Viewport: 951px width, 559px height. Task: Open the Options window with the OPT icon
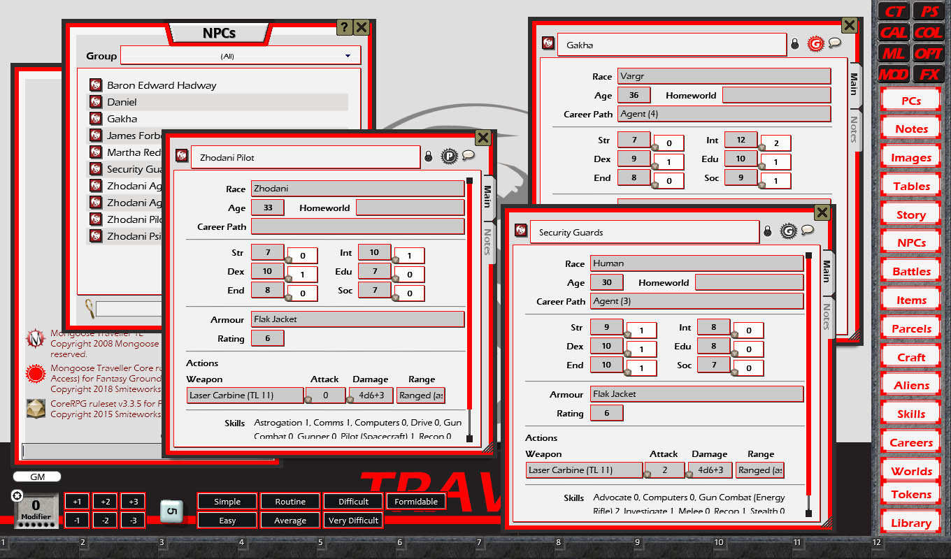[930, 53]
